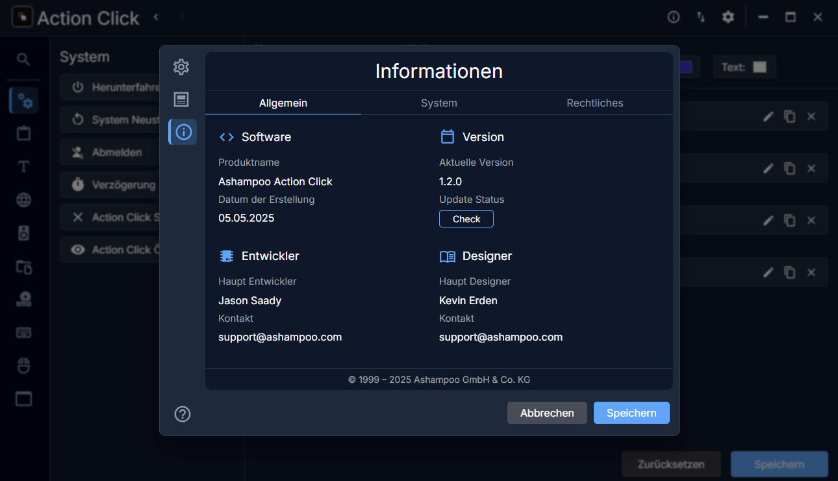The width and height of the screenshot is (838, 481).
Task: Duplicate the third action row with copy icon
Action: [789, 220]
